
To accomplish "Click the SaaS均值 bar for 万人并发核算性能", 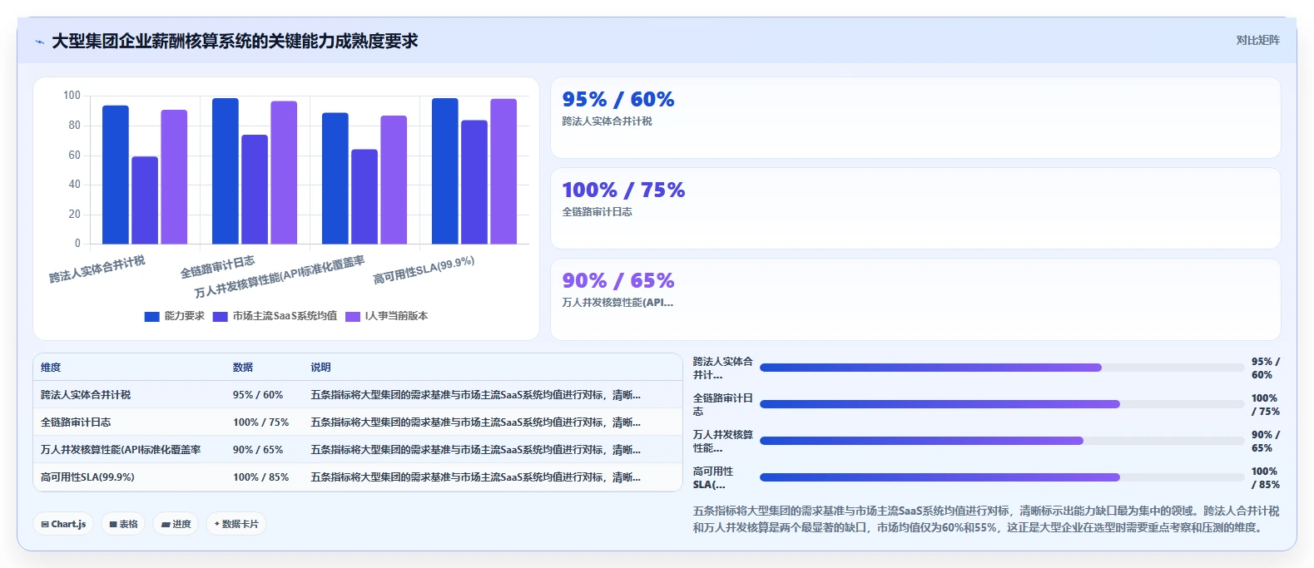I will pos(364,196).
